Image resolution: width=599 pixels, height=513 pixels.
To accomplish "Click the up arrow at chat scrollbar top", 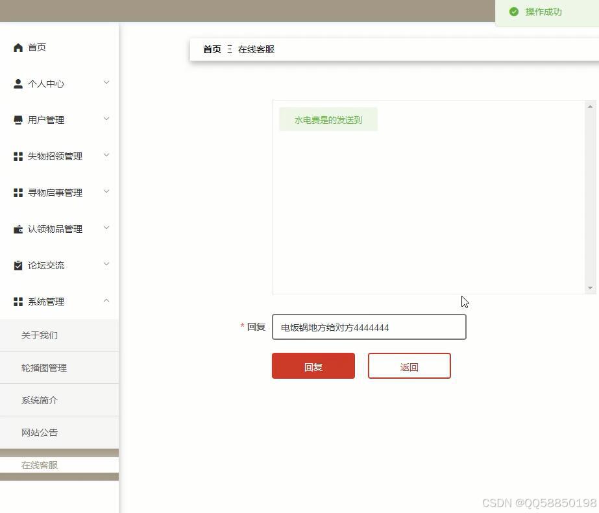I will click(x=591, y=106).
